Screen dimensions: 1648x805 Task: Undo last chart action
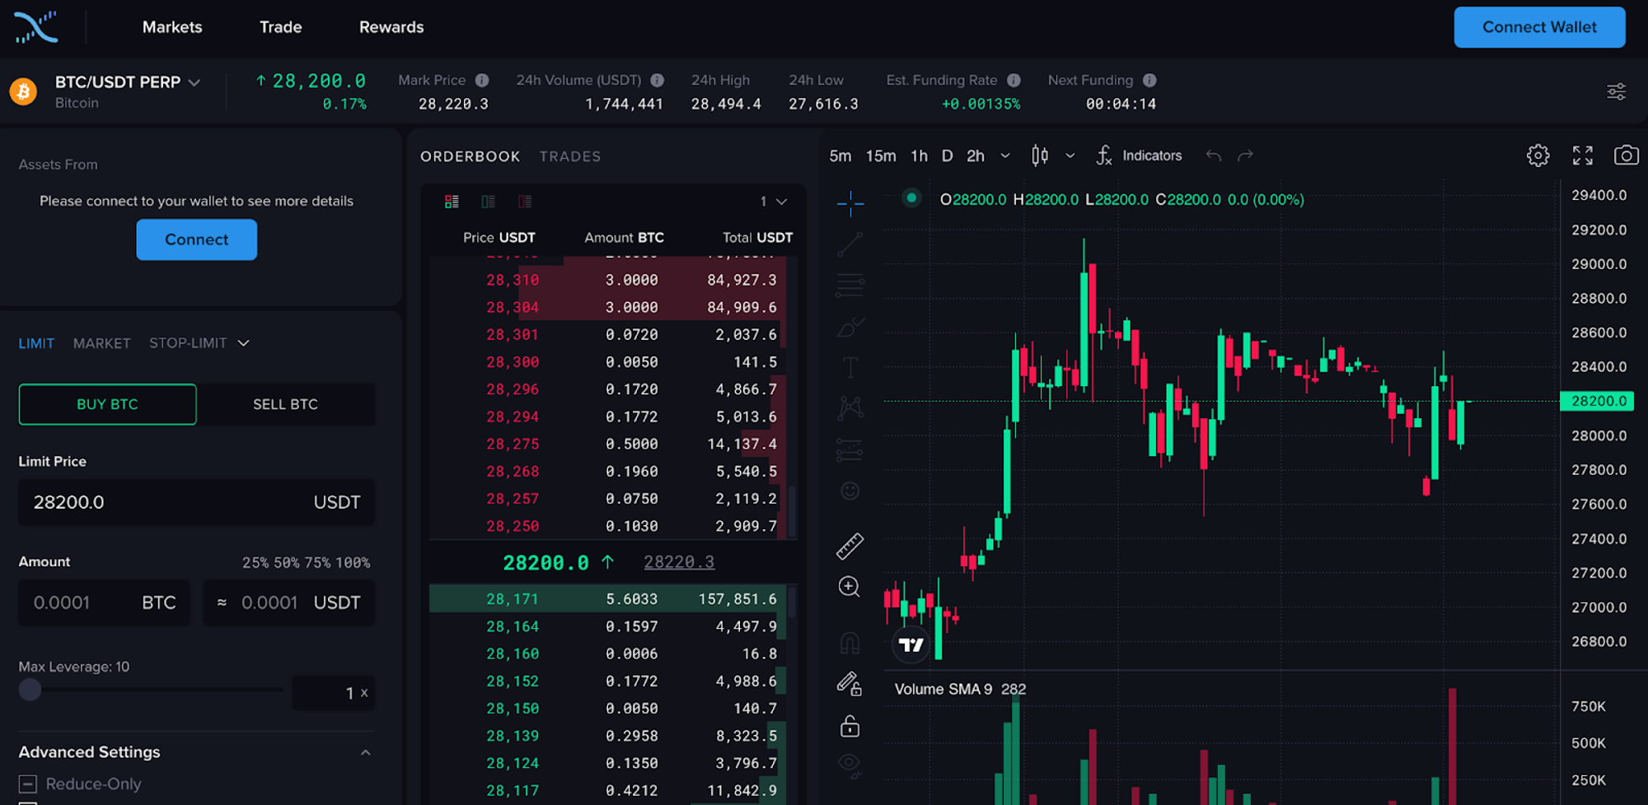tap(1213, 156)
